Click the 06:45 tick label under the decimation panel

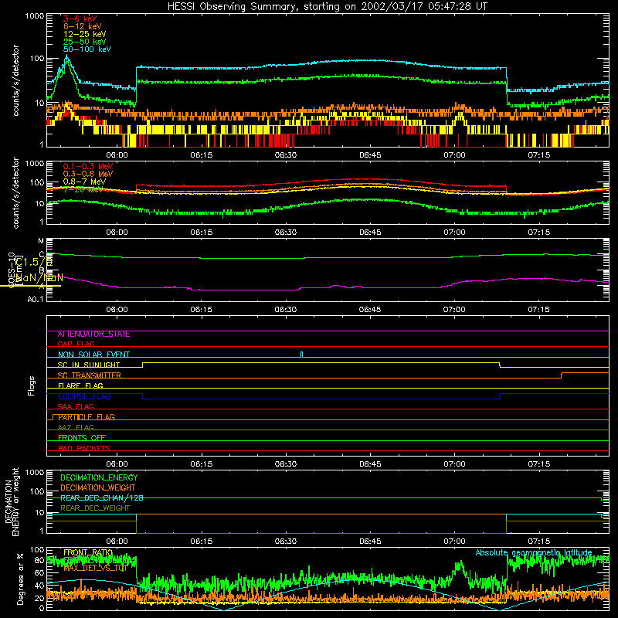click(x=370, y=542)
